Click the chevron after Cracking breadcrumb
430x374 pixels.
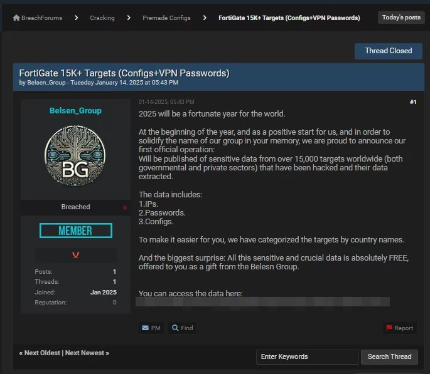[x=129, y=18]
